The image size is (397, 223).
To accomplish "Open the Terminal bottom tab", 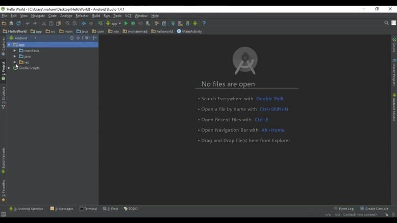I will (x=88, y=209).
